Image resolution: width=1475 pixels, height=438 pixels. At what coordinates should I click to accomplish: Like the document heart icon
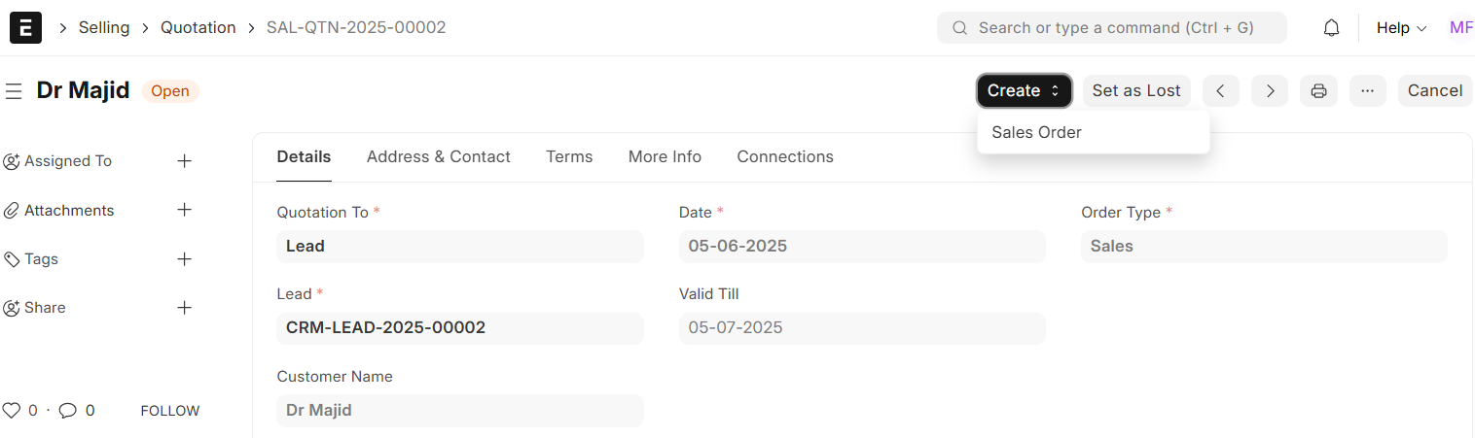point(11,411)
